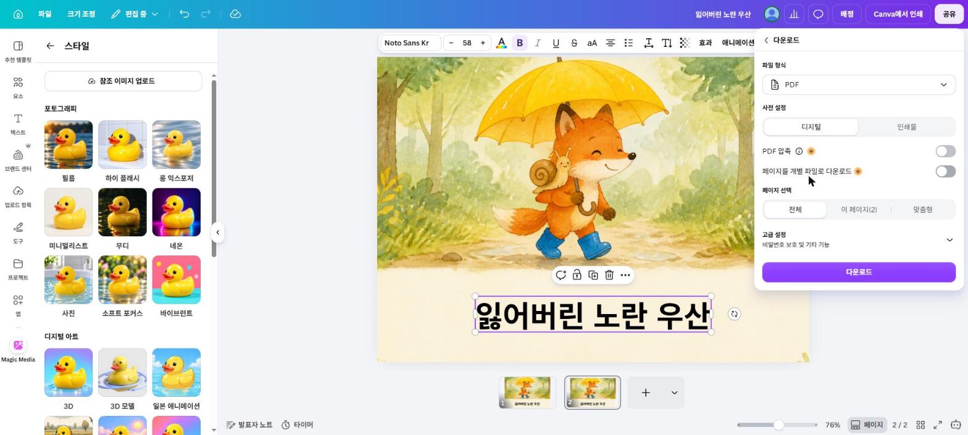Select 전체 page option
The height and width of the screenshot is (435, 968).
point(795,210)
